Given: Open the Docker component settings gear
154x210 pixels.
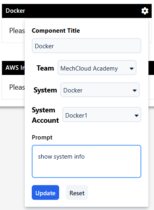Looking at the screenshot, I should [145, 11].
